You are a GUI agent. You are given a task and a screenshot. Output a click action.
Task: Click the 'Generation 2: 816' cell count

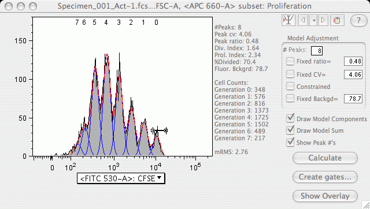point(240,103)
